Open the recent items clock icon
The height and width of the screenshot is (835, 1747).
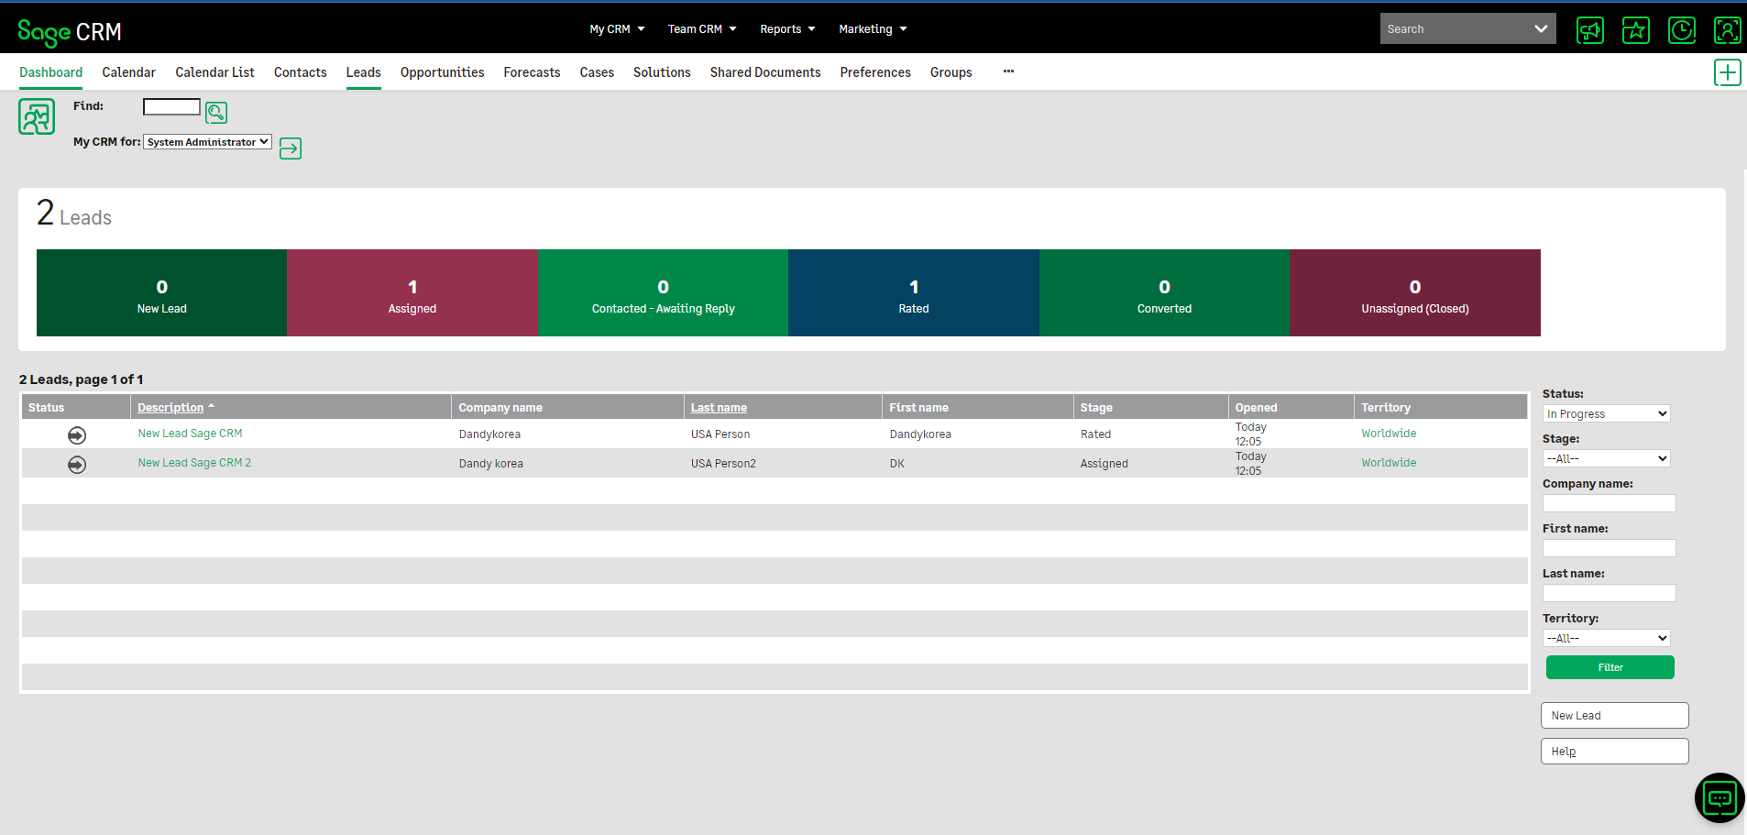click(1682, 30)
